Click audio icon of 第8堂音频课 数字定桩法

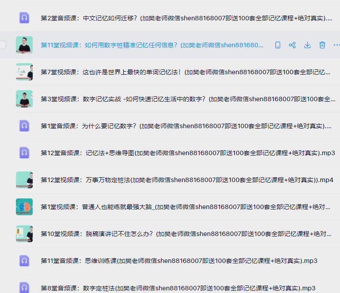coord(24,288)
